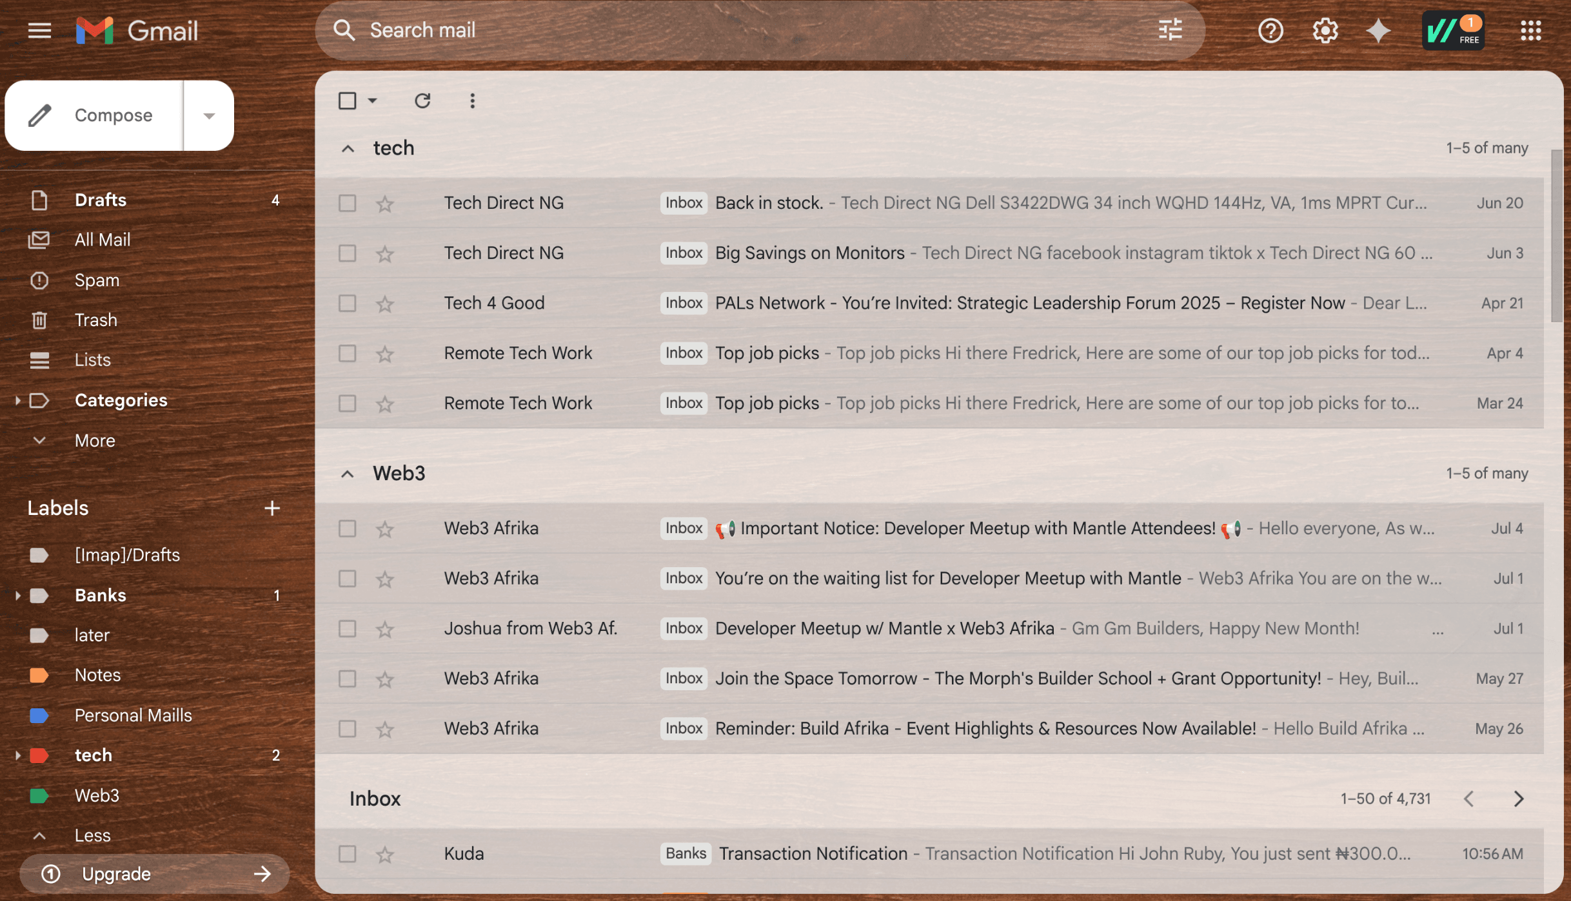
Task: Select the Tech 4 Good email checkbox
Action: (347, 304)
